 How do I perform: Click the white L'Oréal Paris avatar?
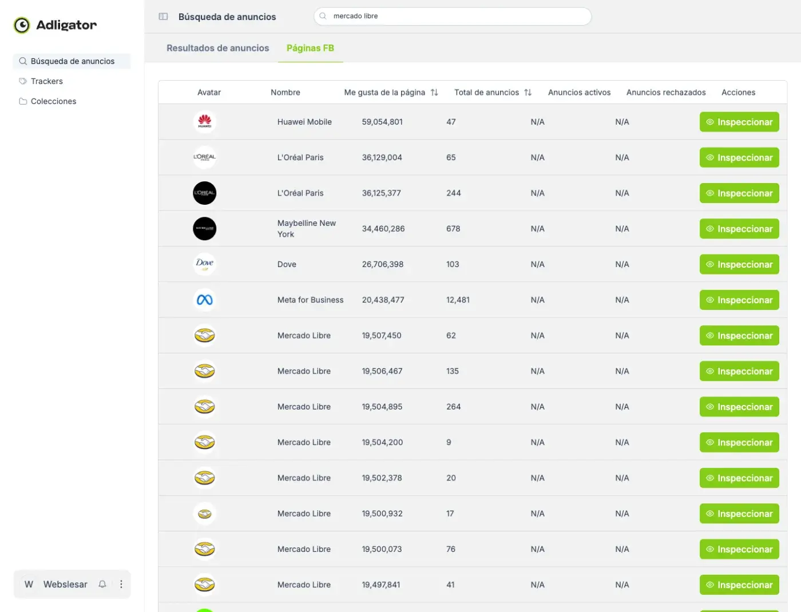pyautogui.click(x=205, y=157)
